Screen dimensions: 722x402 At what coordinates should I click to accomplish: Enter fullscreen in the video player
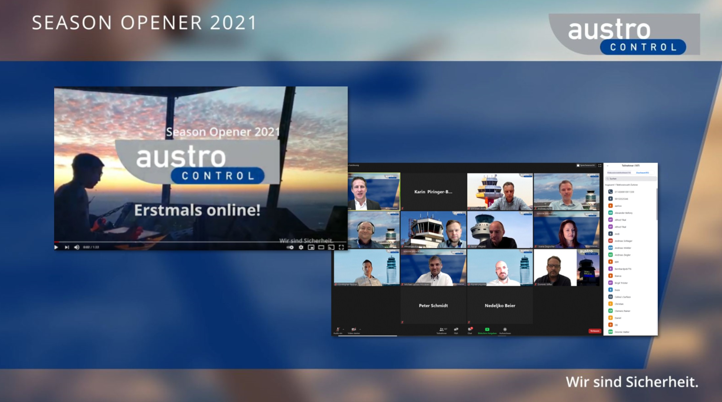[x=341, y=247]
